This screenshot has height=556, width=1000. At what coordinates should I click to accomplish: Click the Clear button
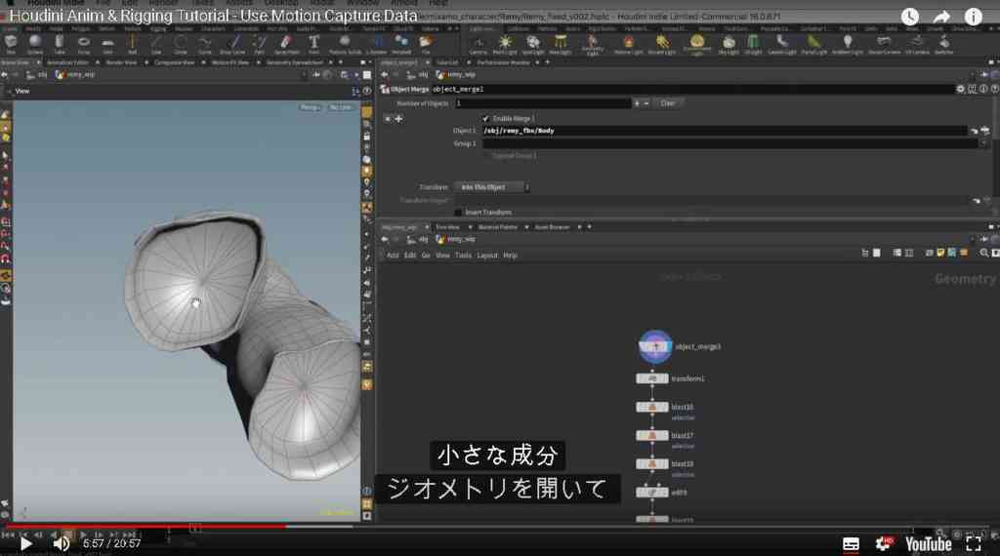tap(667, 103)
